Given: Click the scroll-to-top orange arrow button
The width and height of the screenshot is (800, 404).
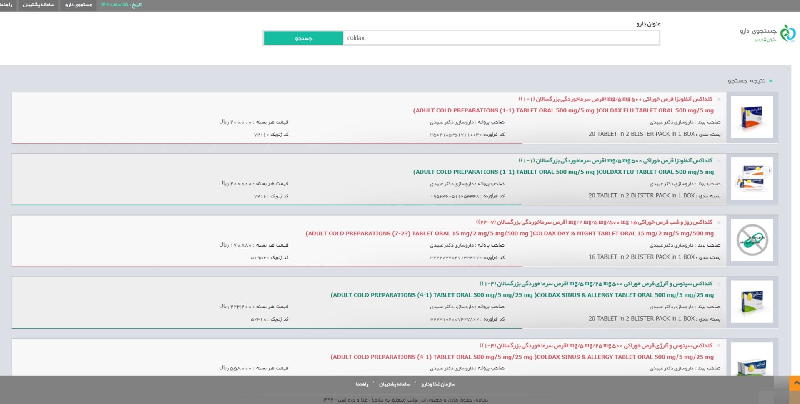Looking at the screenshot, I should 795,383.
